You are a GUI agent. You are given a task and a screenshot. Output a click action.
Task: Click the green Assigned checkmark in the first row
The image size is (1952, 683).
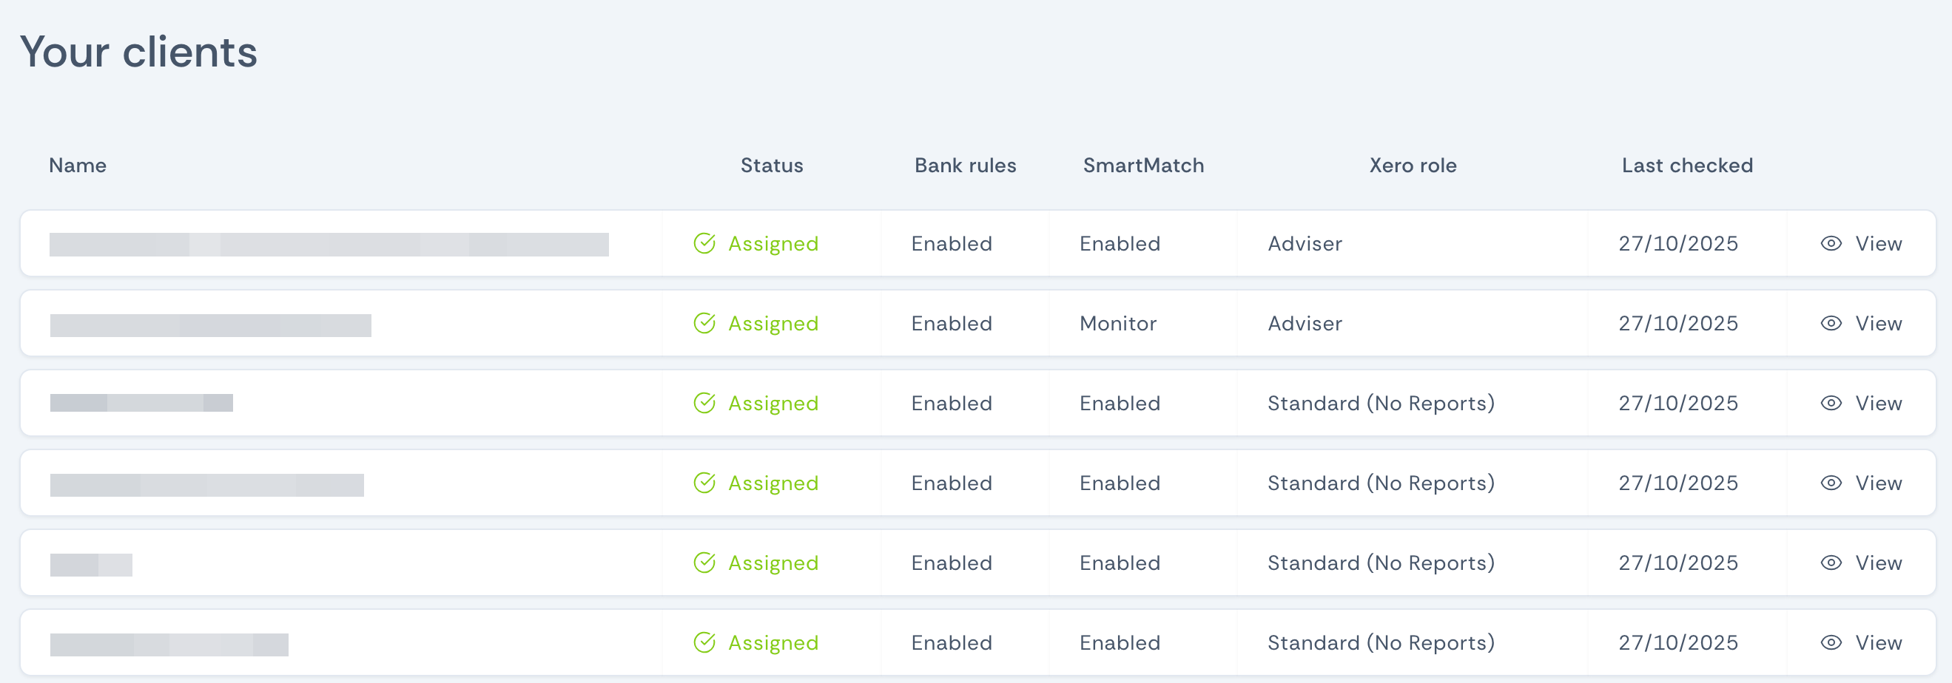(x=704, y=243)
